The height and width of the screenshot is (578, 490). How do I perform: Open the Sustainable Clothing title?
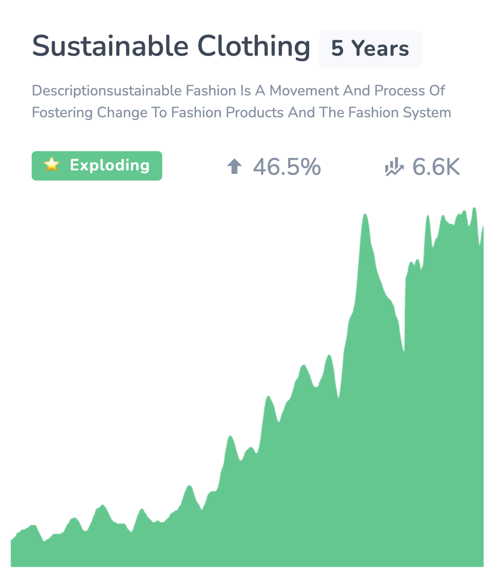(171, 46)
